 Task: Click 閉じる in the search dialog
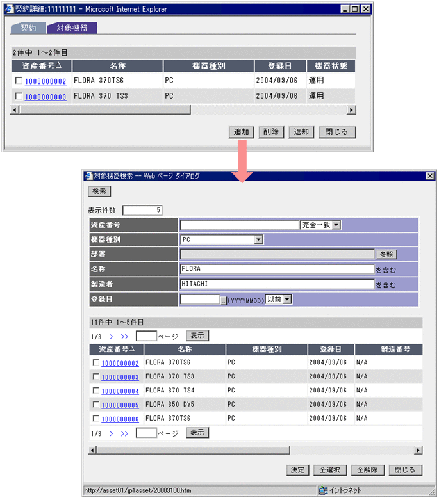click(x=406, y=470)
